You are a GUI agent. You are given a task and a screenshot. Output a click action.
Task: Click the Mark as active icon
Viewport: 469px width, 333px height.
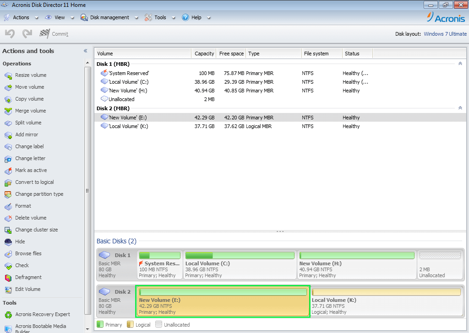coord(8,171)
